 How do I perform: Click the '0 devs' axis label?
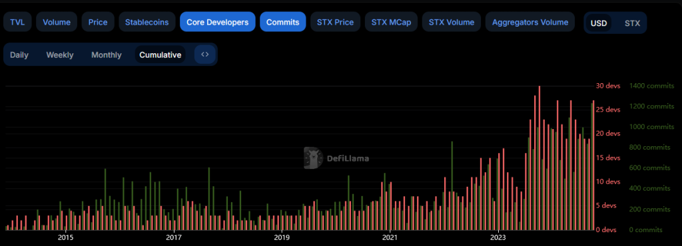[x=606, y=229]
